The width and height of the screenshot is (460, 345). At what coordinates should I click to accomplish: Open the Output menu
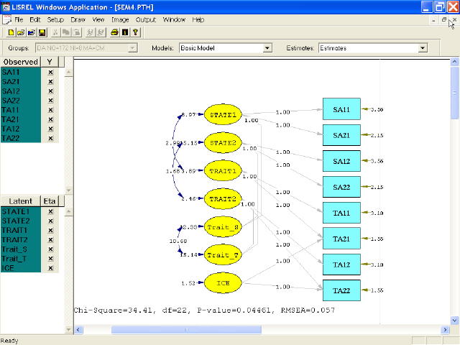[145, 19]
